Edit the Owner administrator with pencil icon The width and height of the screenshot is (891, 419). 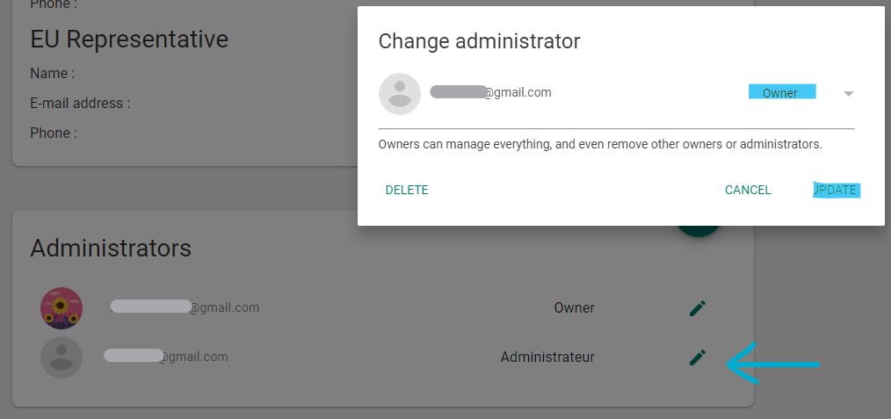(697, 308)
